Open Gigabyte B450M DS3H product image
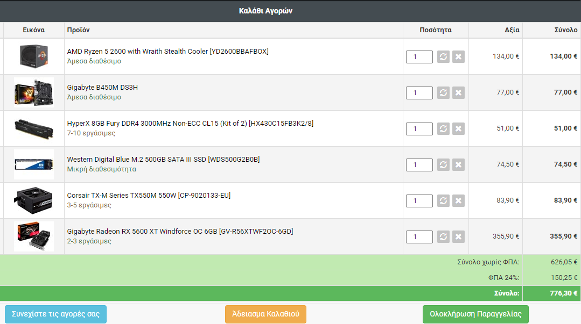The width and height of the screenshot is (581, 324). 34,92
